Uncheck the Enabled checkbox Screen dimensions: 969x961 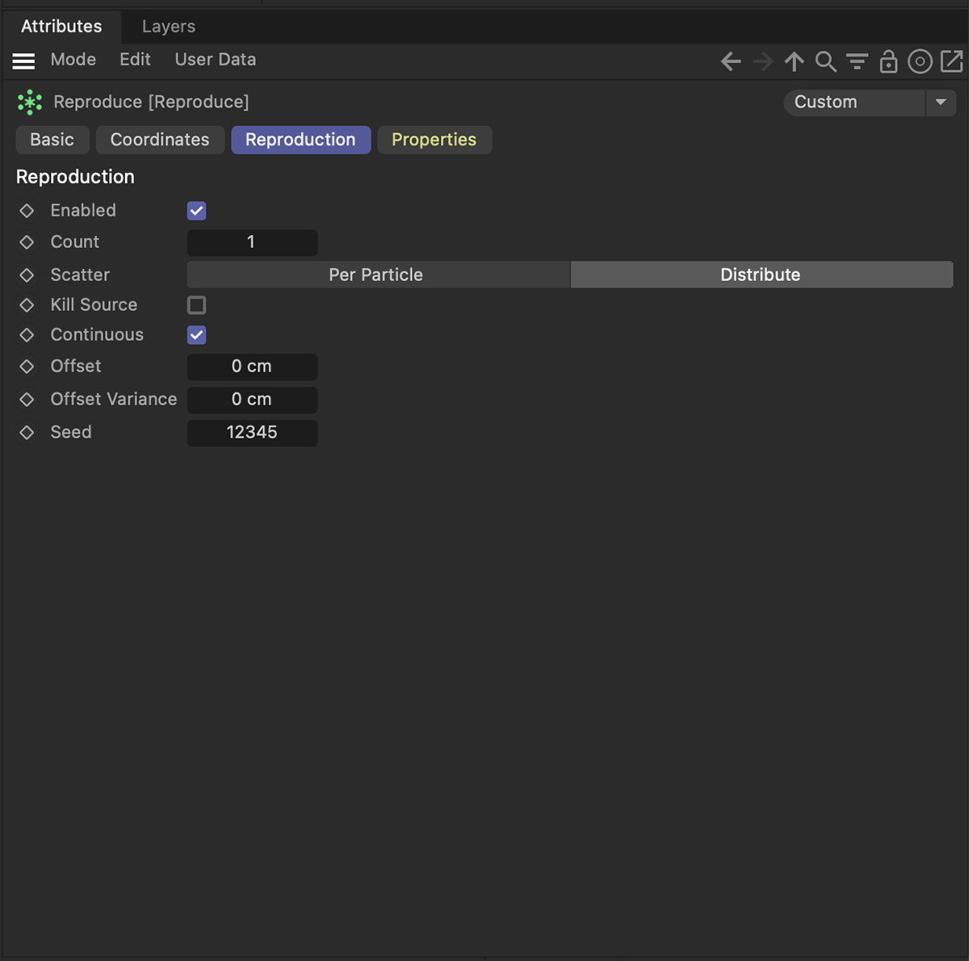point(196,211)
